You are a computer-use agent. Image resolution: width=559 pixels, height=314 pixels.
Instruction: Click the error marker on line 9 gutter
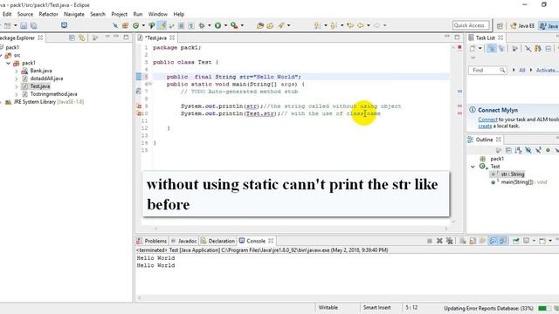139,106
